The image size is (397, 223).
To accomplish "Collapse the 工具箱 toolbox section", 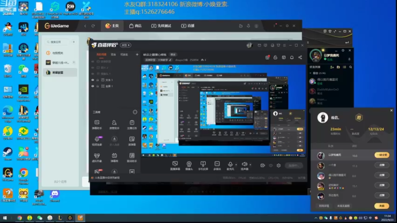I will [135, 112].
